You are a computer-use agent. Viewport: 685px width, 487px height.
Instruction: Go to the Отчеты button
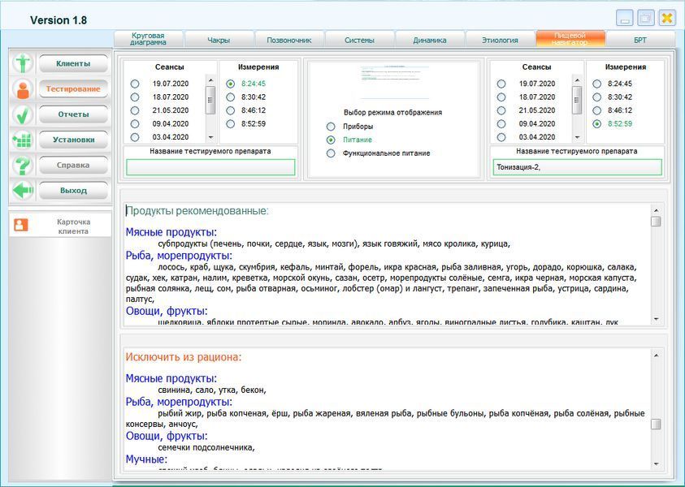click(x=73, y=114)
